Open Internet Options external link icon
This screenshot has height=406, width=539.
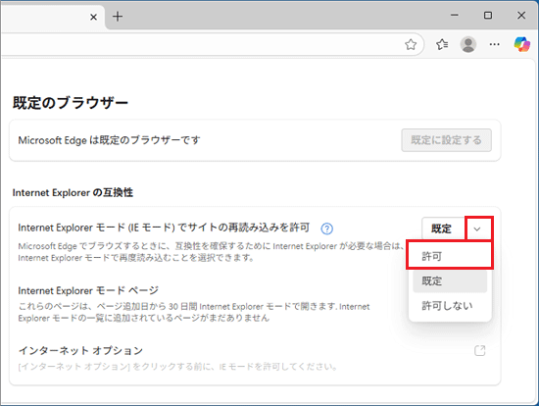(x=480, y=351)
